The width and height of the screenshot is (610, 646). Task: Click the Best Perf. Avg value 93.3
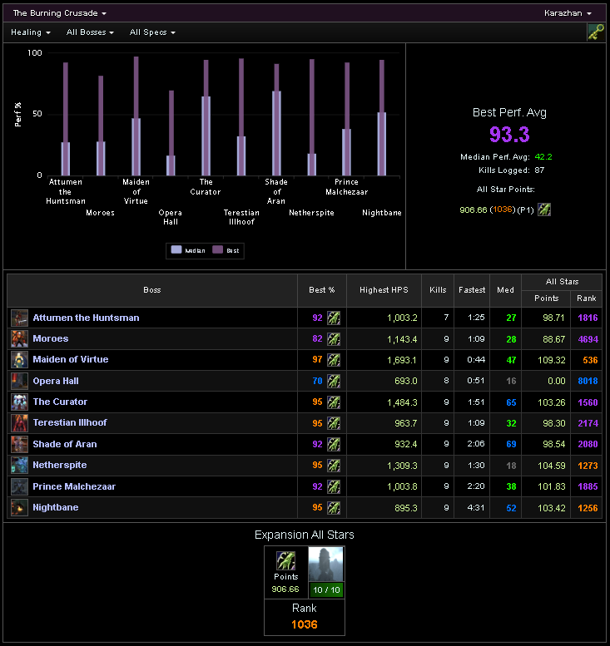509,135
